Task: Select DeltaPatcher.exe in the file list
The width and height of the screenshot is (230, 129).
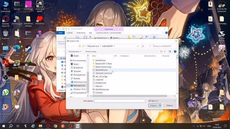Action: pyautogui.click(x=101, y=89)
